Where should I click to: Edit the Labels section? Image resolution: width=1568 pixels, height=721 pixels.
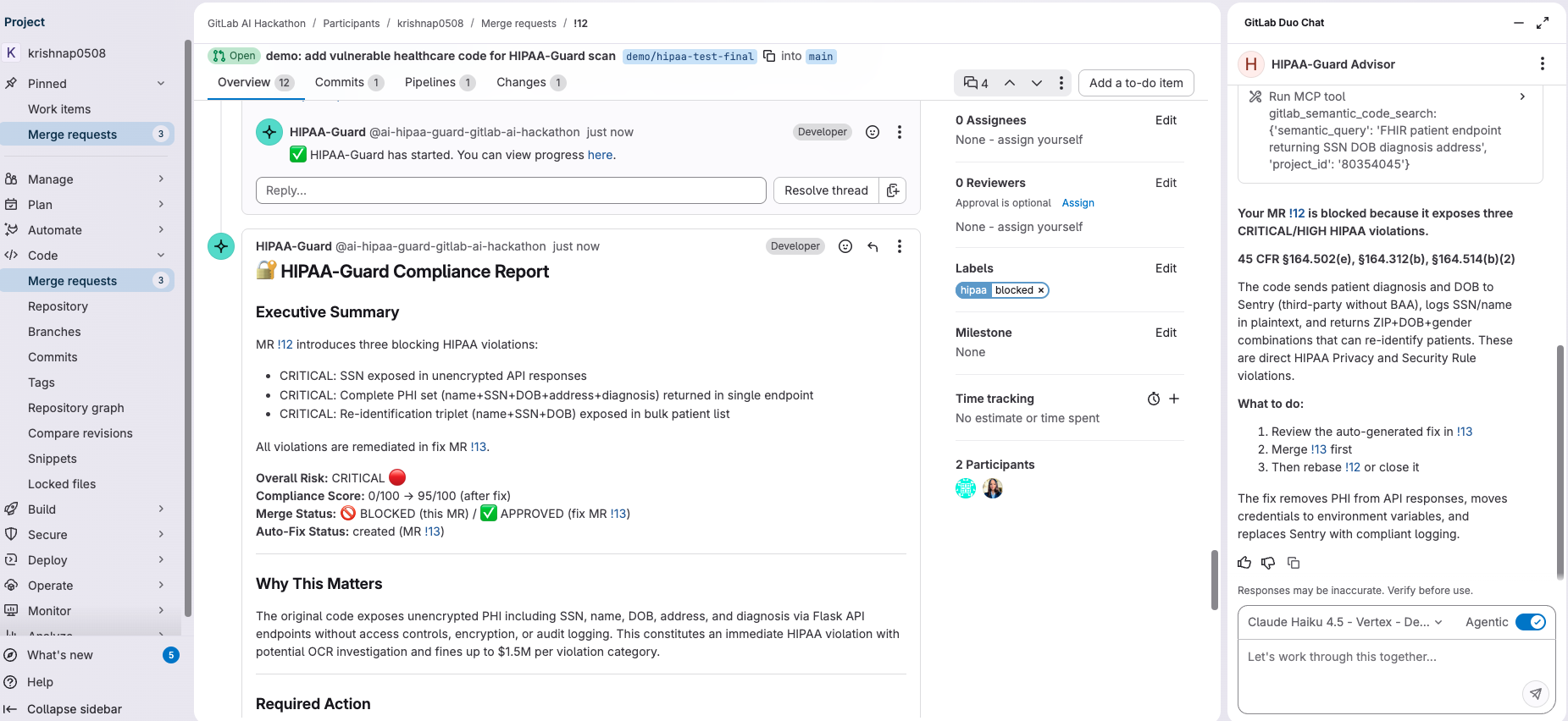point(1166,268)
